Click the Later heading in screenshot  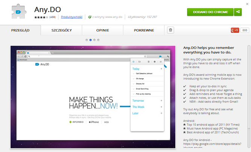135,113
